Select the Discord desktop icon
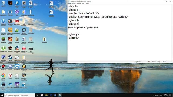Viewport: 173px width, 97px height. coord(10,67)
